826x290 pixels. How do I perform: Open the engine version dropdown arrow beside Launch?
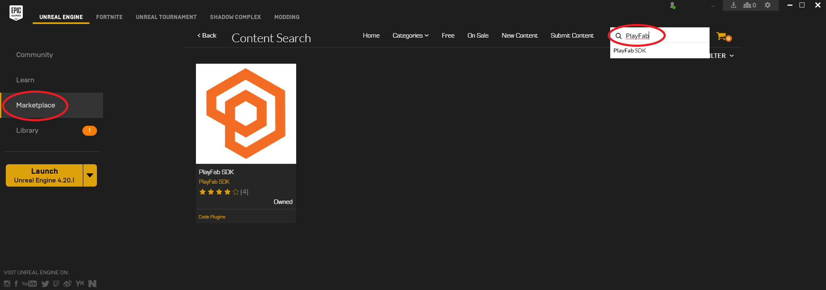90,175
